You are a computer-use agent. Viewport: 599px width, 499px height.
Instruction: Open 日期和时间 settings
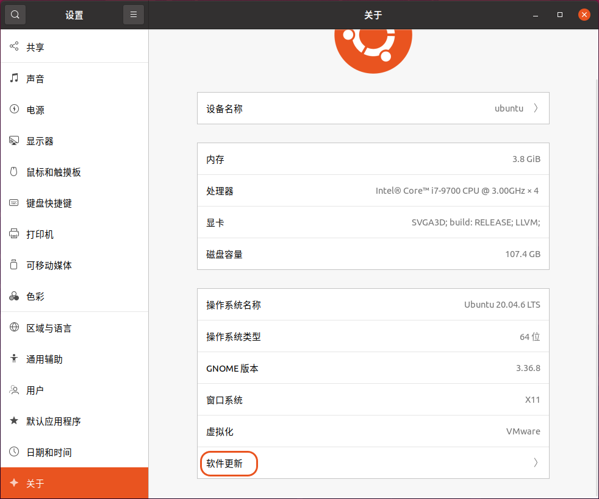(74, 453)
